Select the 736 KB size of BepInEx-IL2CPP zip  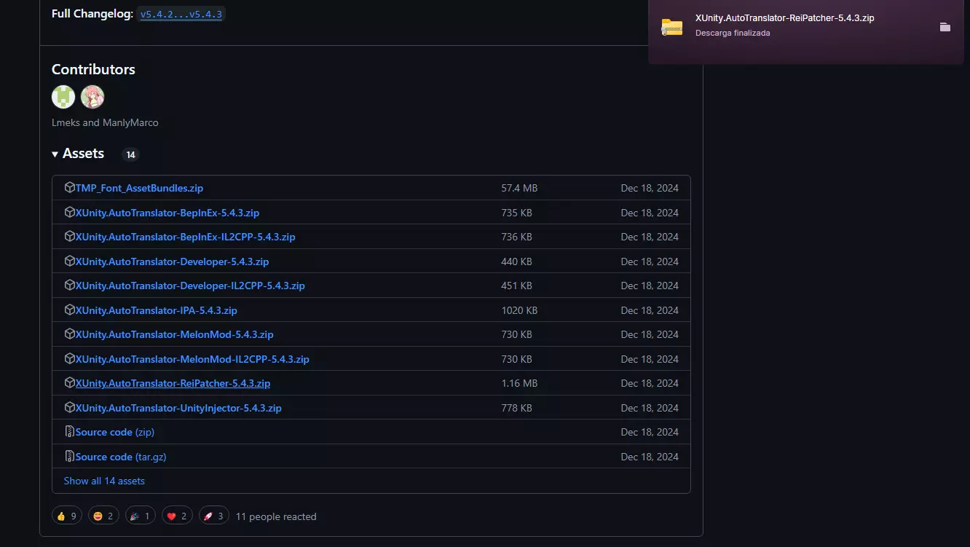[516, 237]
